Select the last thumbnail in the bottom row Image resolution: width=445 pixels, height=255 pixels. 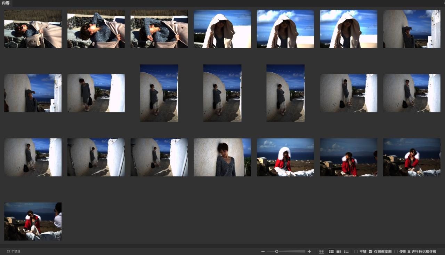click(x=33, y=222)
